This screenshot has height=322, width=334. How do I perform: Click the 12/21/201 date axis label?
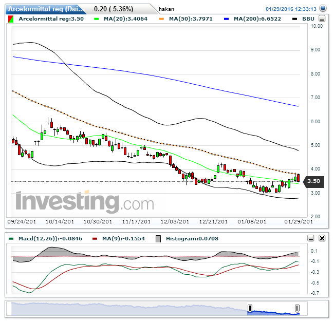[213, 221]
